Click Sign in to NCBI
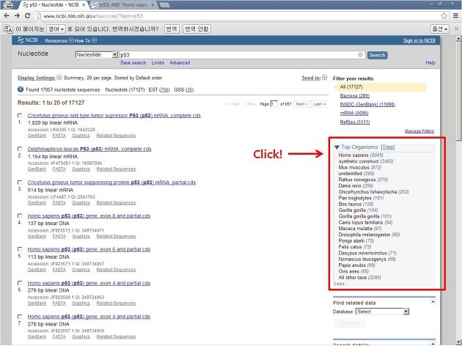 pyautogui.click(x=419, y=40)
